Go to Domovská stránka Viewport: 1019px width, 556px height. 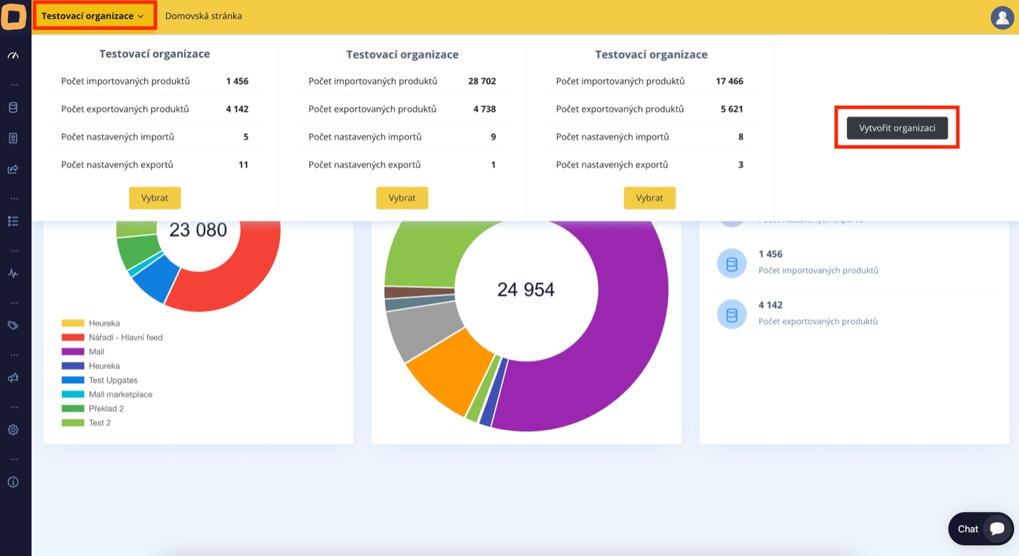(204, 16)
